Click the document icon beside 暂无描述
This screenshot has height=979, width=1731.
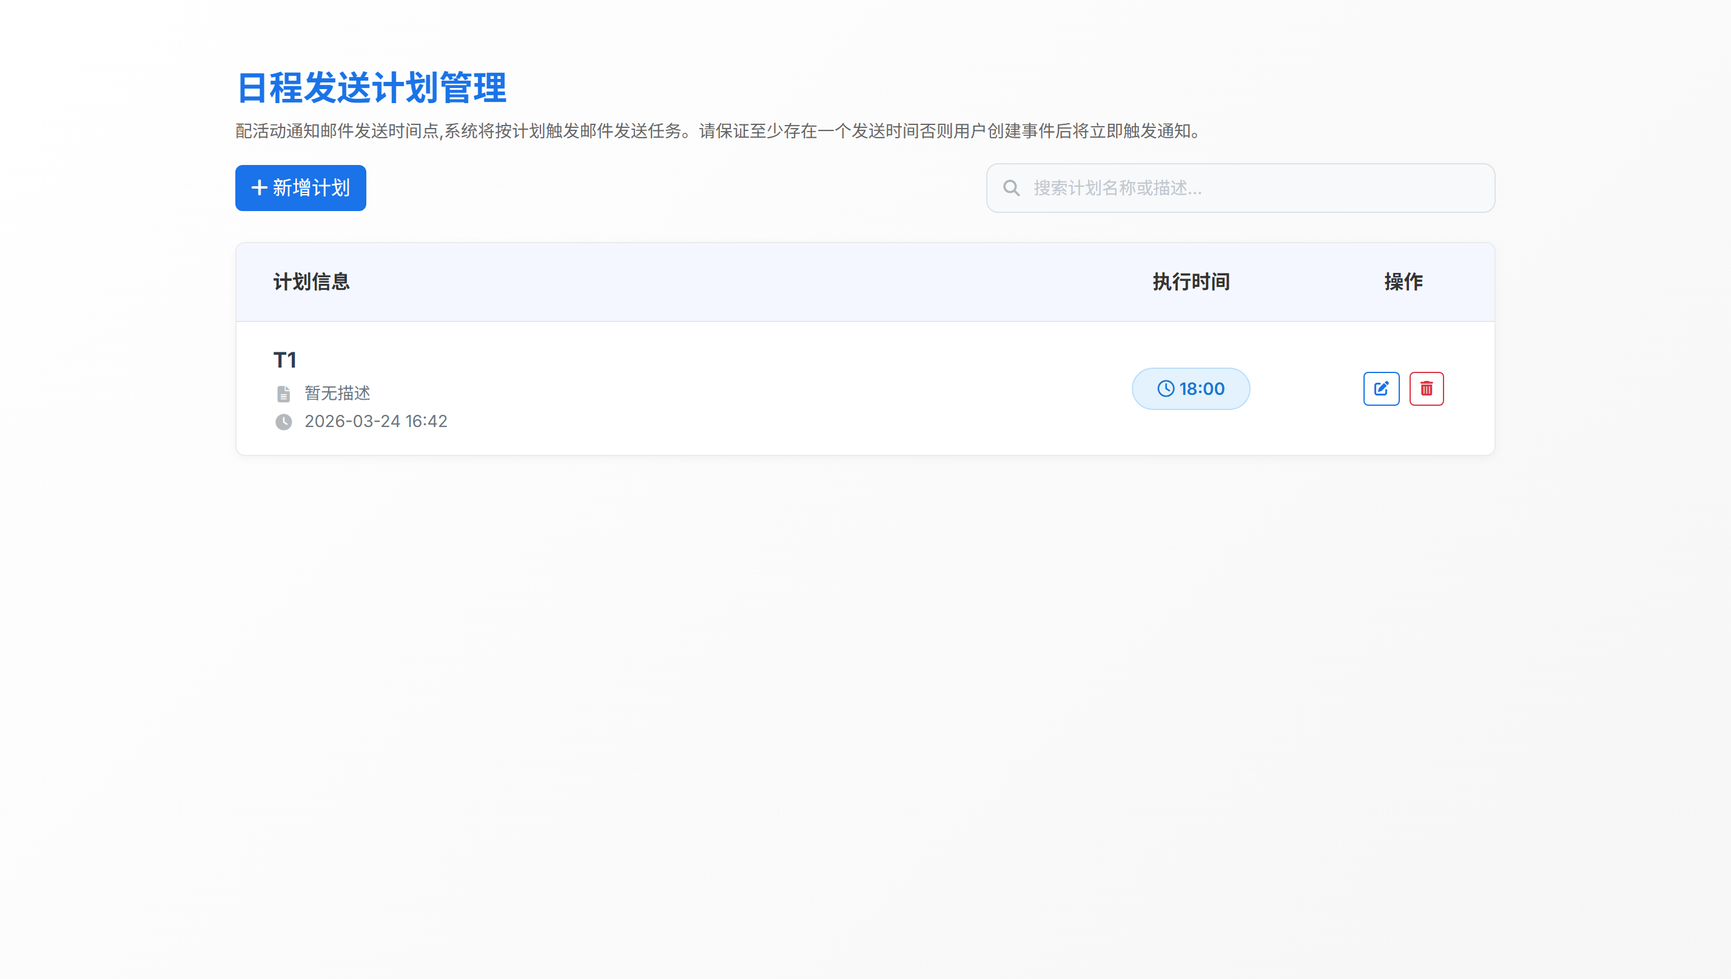pyautogui.click(x=284, y=393)
